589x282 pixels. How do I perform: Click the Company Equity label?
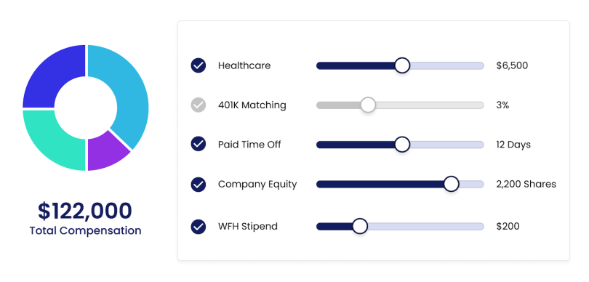257,185
